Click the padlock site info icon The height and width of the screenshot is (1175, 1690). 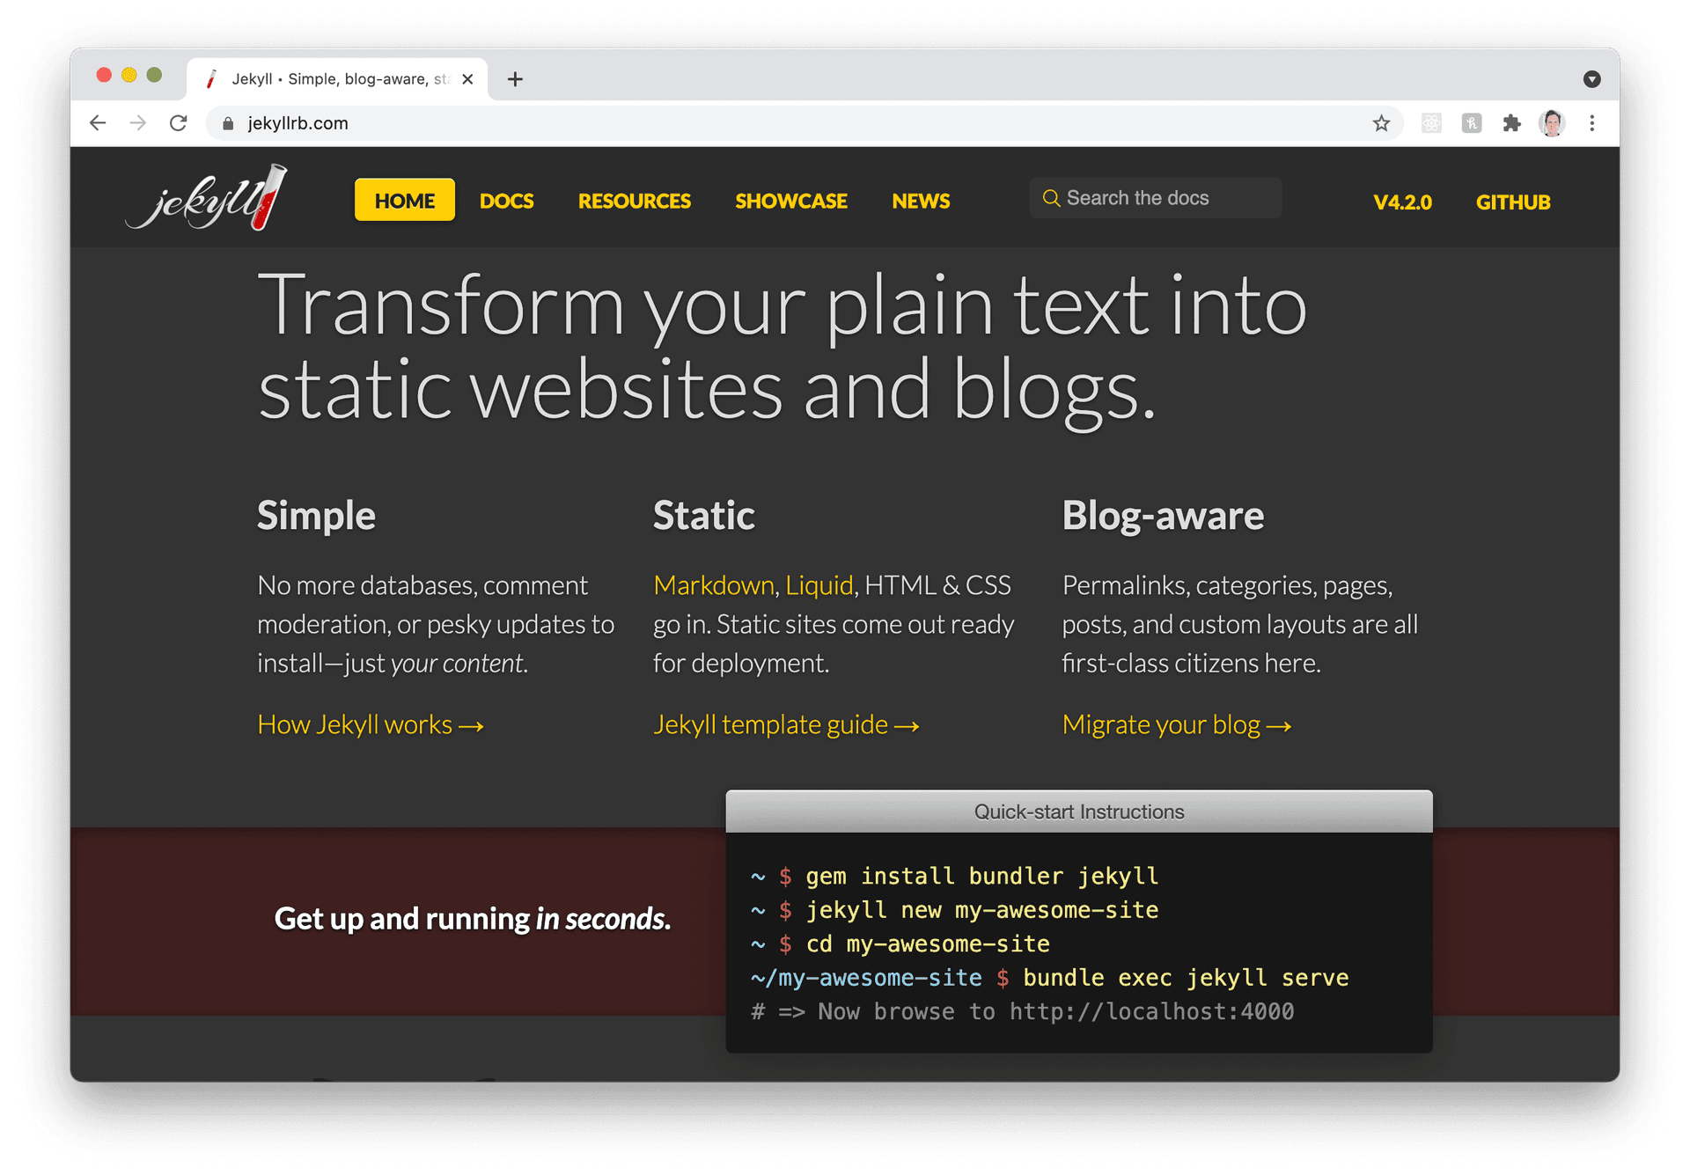pyautogui.click(x=228, y=123)
